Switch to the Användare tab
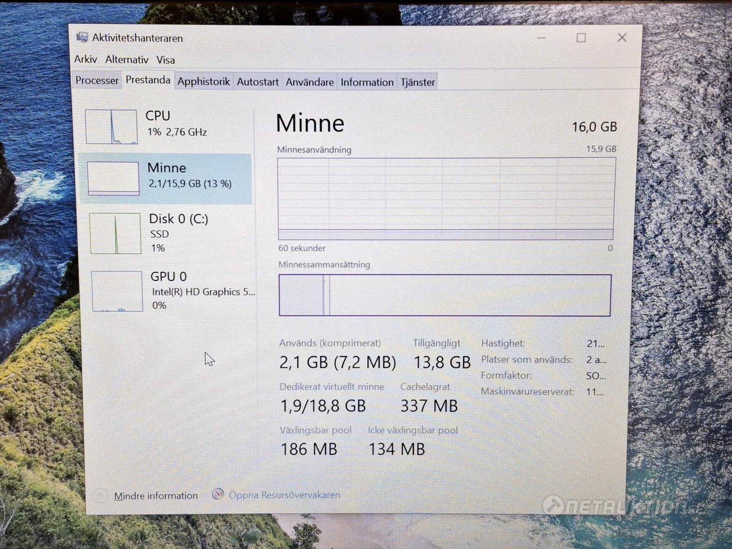The width and height of the screenshot is (732, 549). tap(310, 82)
